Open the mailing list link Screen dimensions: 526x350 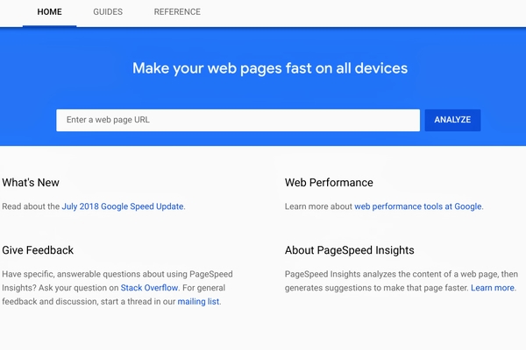[198, 301]
